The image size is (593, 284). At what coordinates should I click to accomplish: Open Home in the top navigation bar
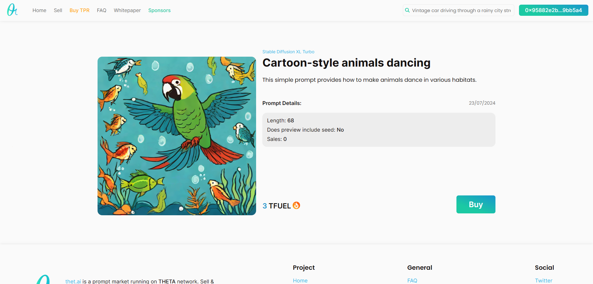(x=39, y=10)
